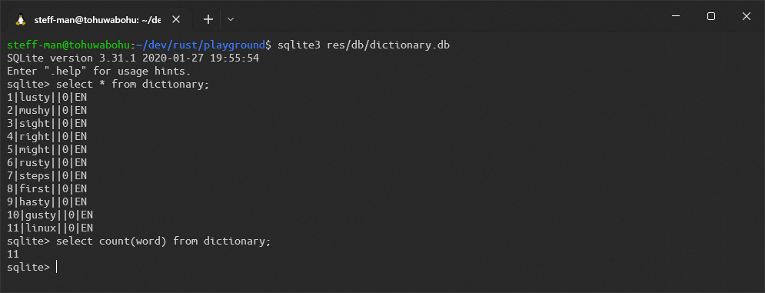This screenshot has height=293, width=765.
Task: Click the select * from dictionary command
Action: pos(133,85)
